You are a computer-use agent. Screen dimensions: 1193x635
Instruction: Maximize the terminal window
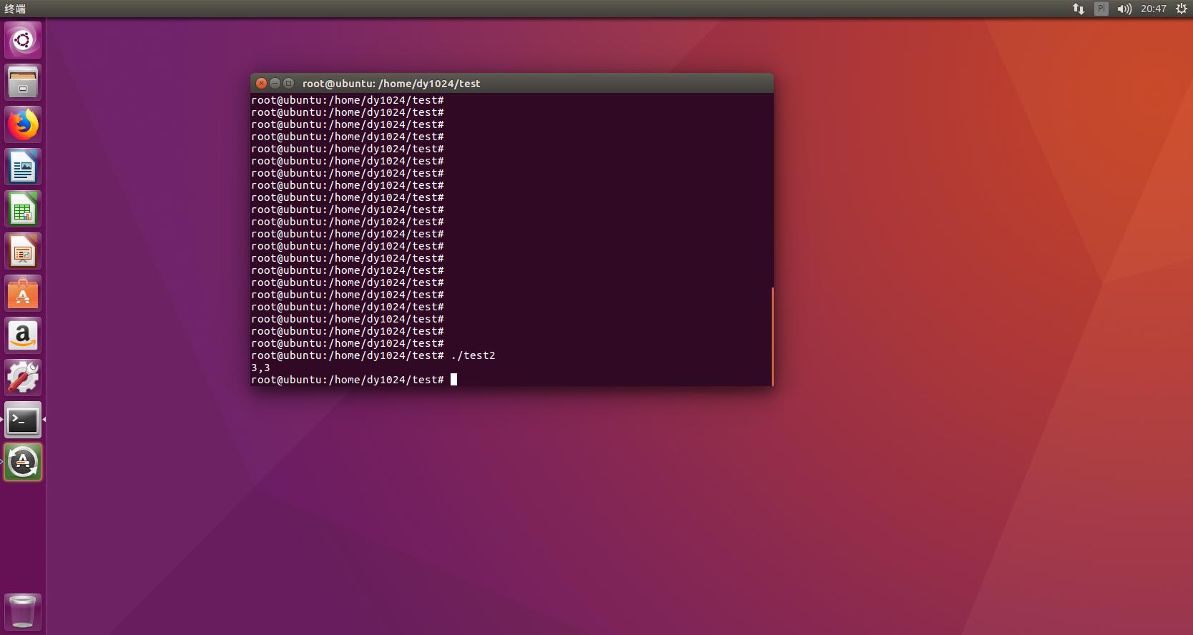[x=288, y=83]
